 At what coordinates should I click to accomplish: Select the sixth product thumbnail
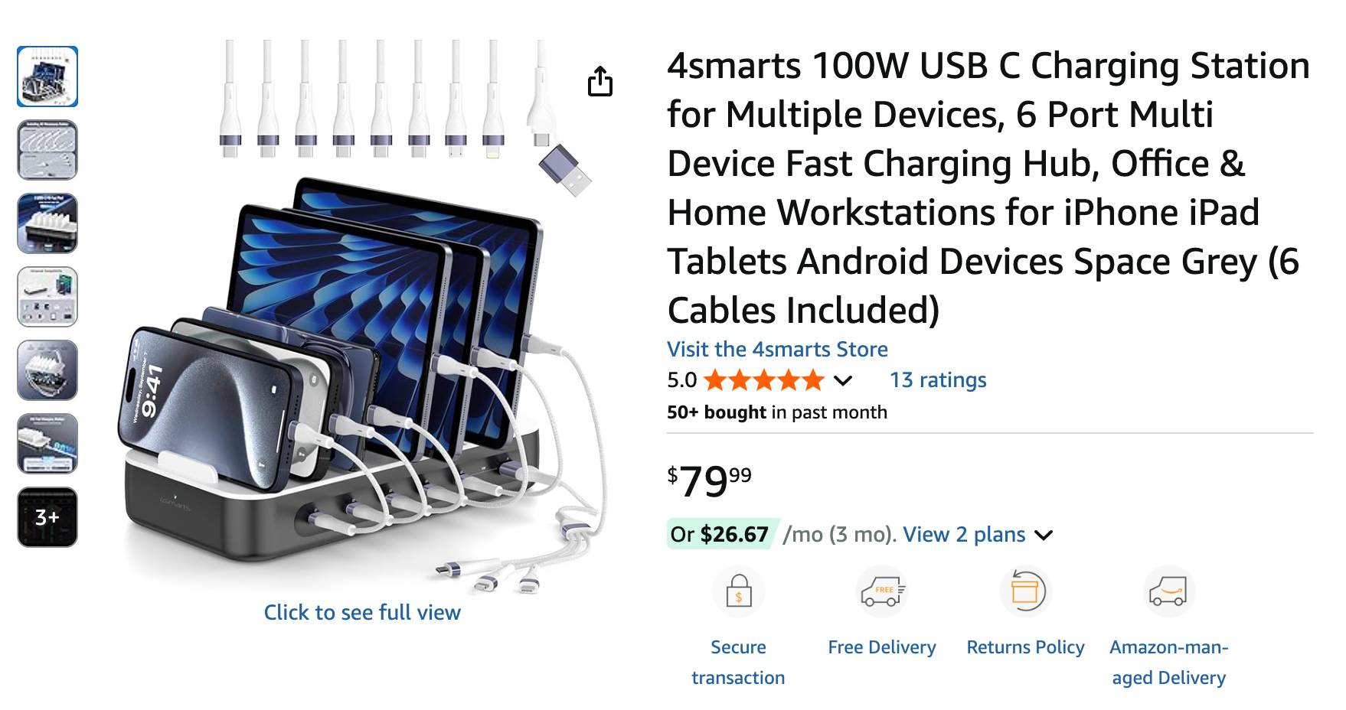(47, 444)
